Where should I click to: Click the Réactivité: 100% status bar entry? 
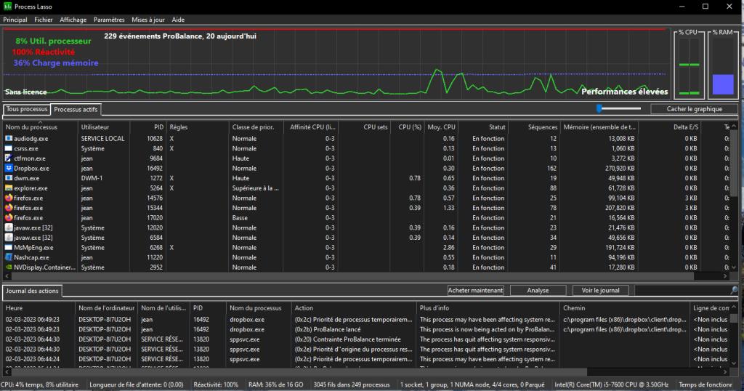point(216,385)
